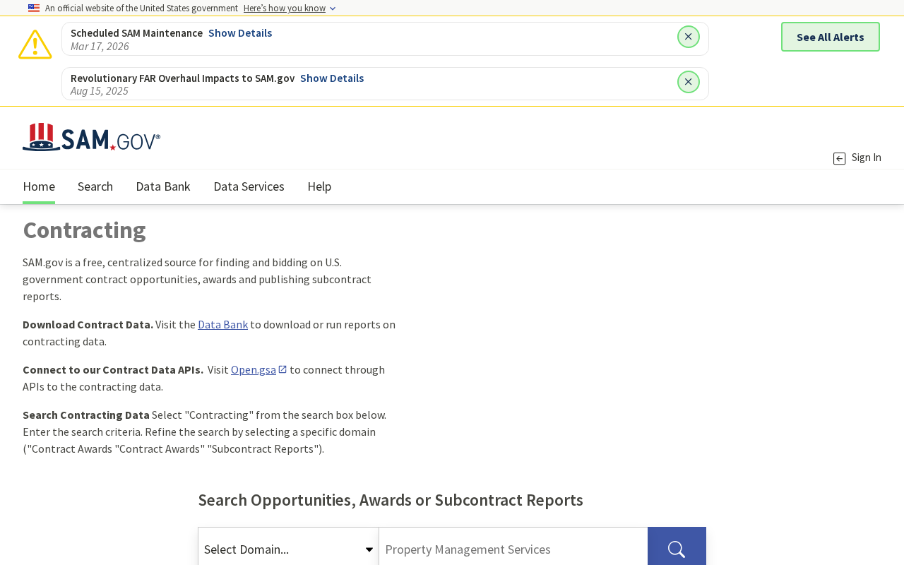Image resolution: width=904 pixels, height=565 pixels.
Task: Open the Open.gsa hyperlink
Action: click(x=253, y=370)
